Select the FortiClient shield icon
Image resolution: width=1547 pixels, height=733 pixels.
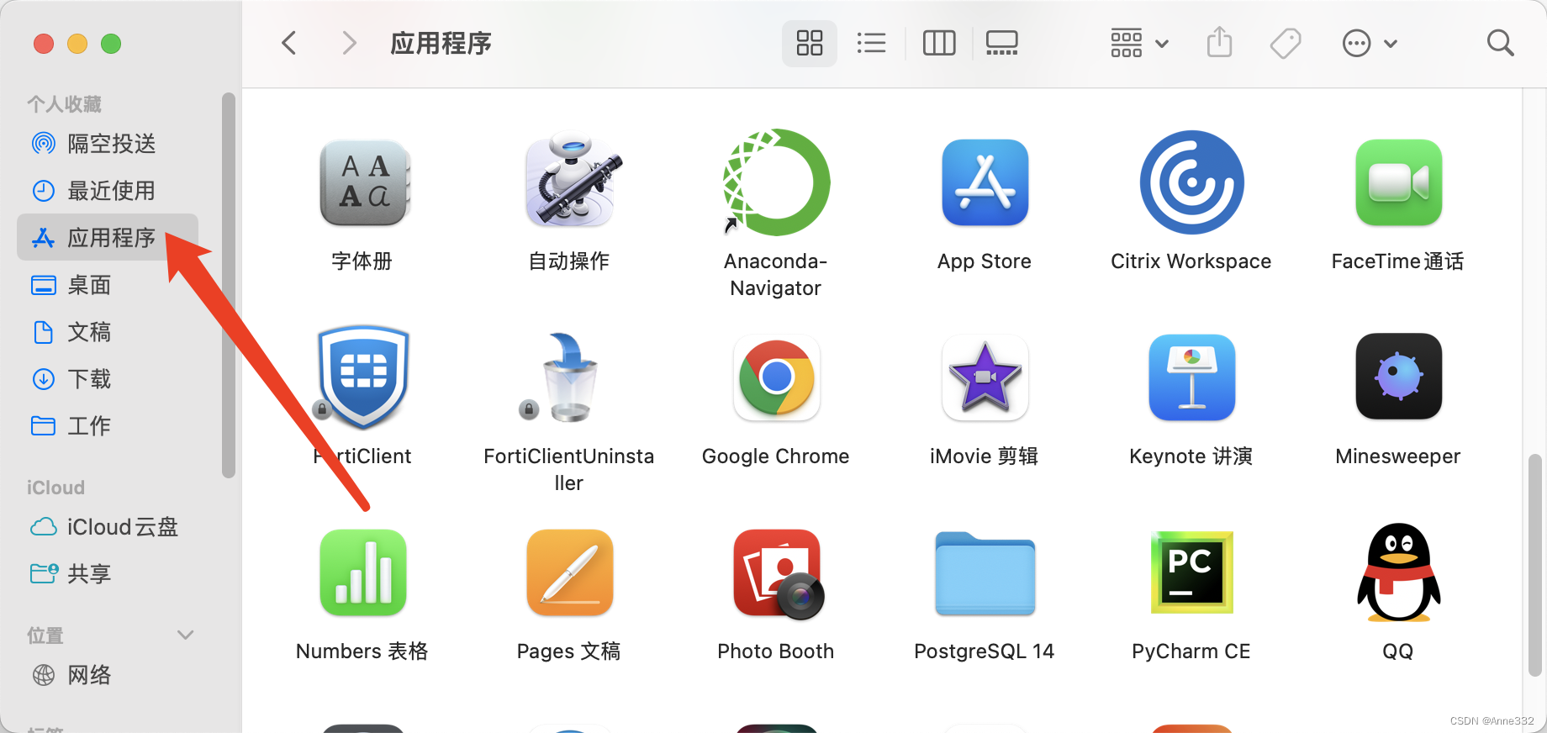click(x=363, y=377)
